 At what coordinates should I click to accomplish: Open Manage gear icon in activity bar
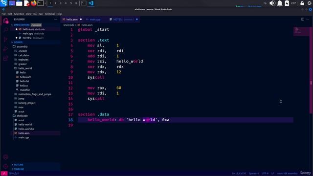[5, 166]
